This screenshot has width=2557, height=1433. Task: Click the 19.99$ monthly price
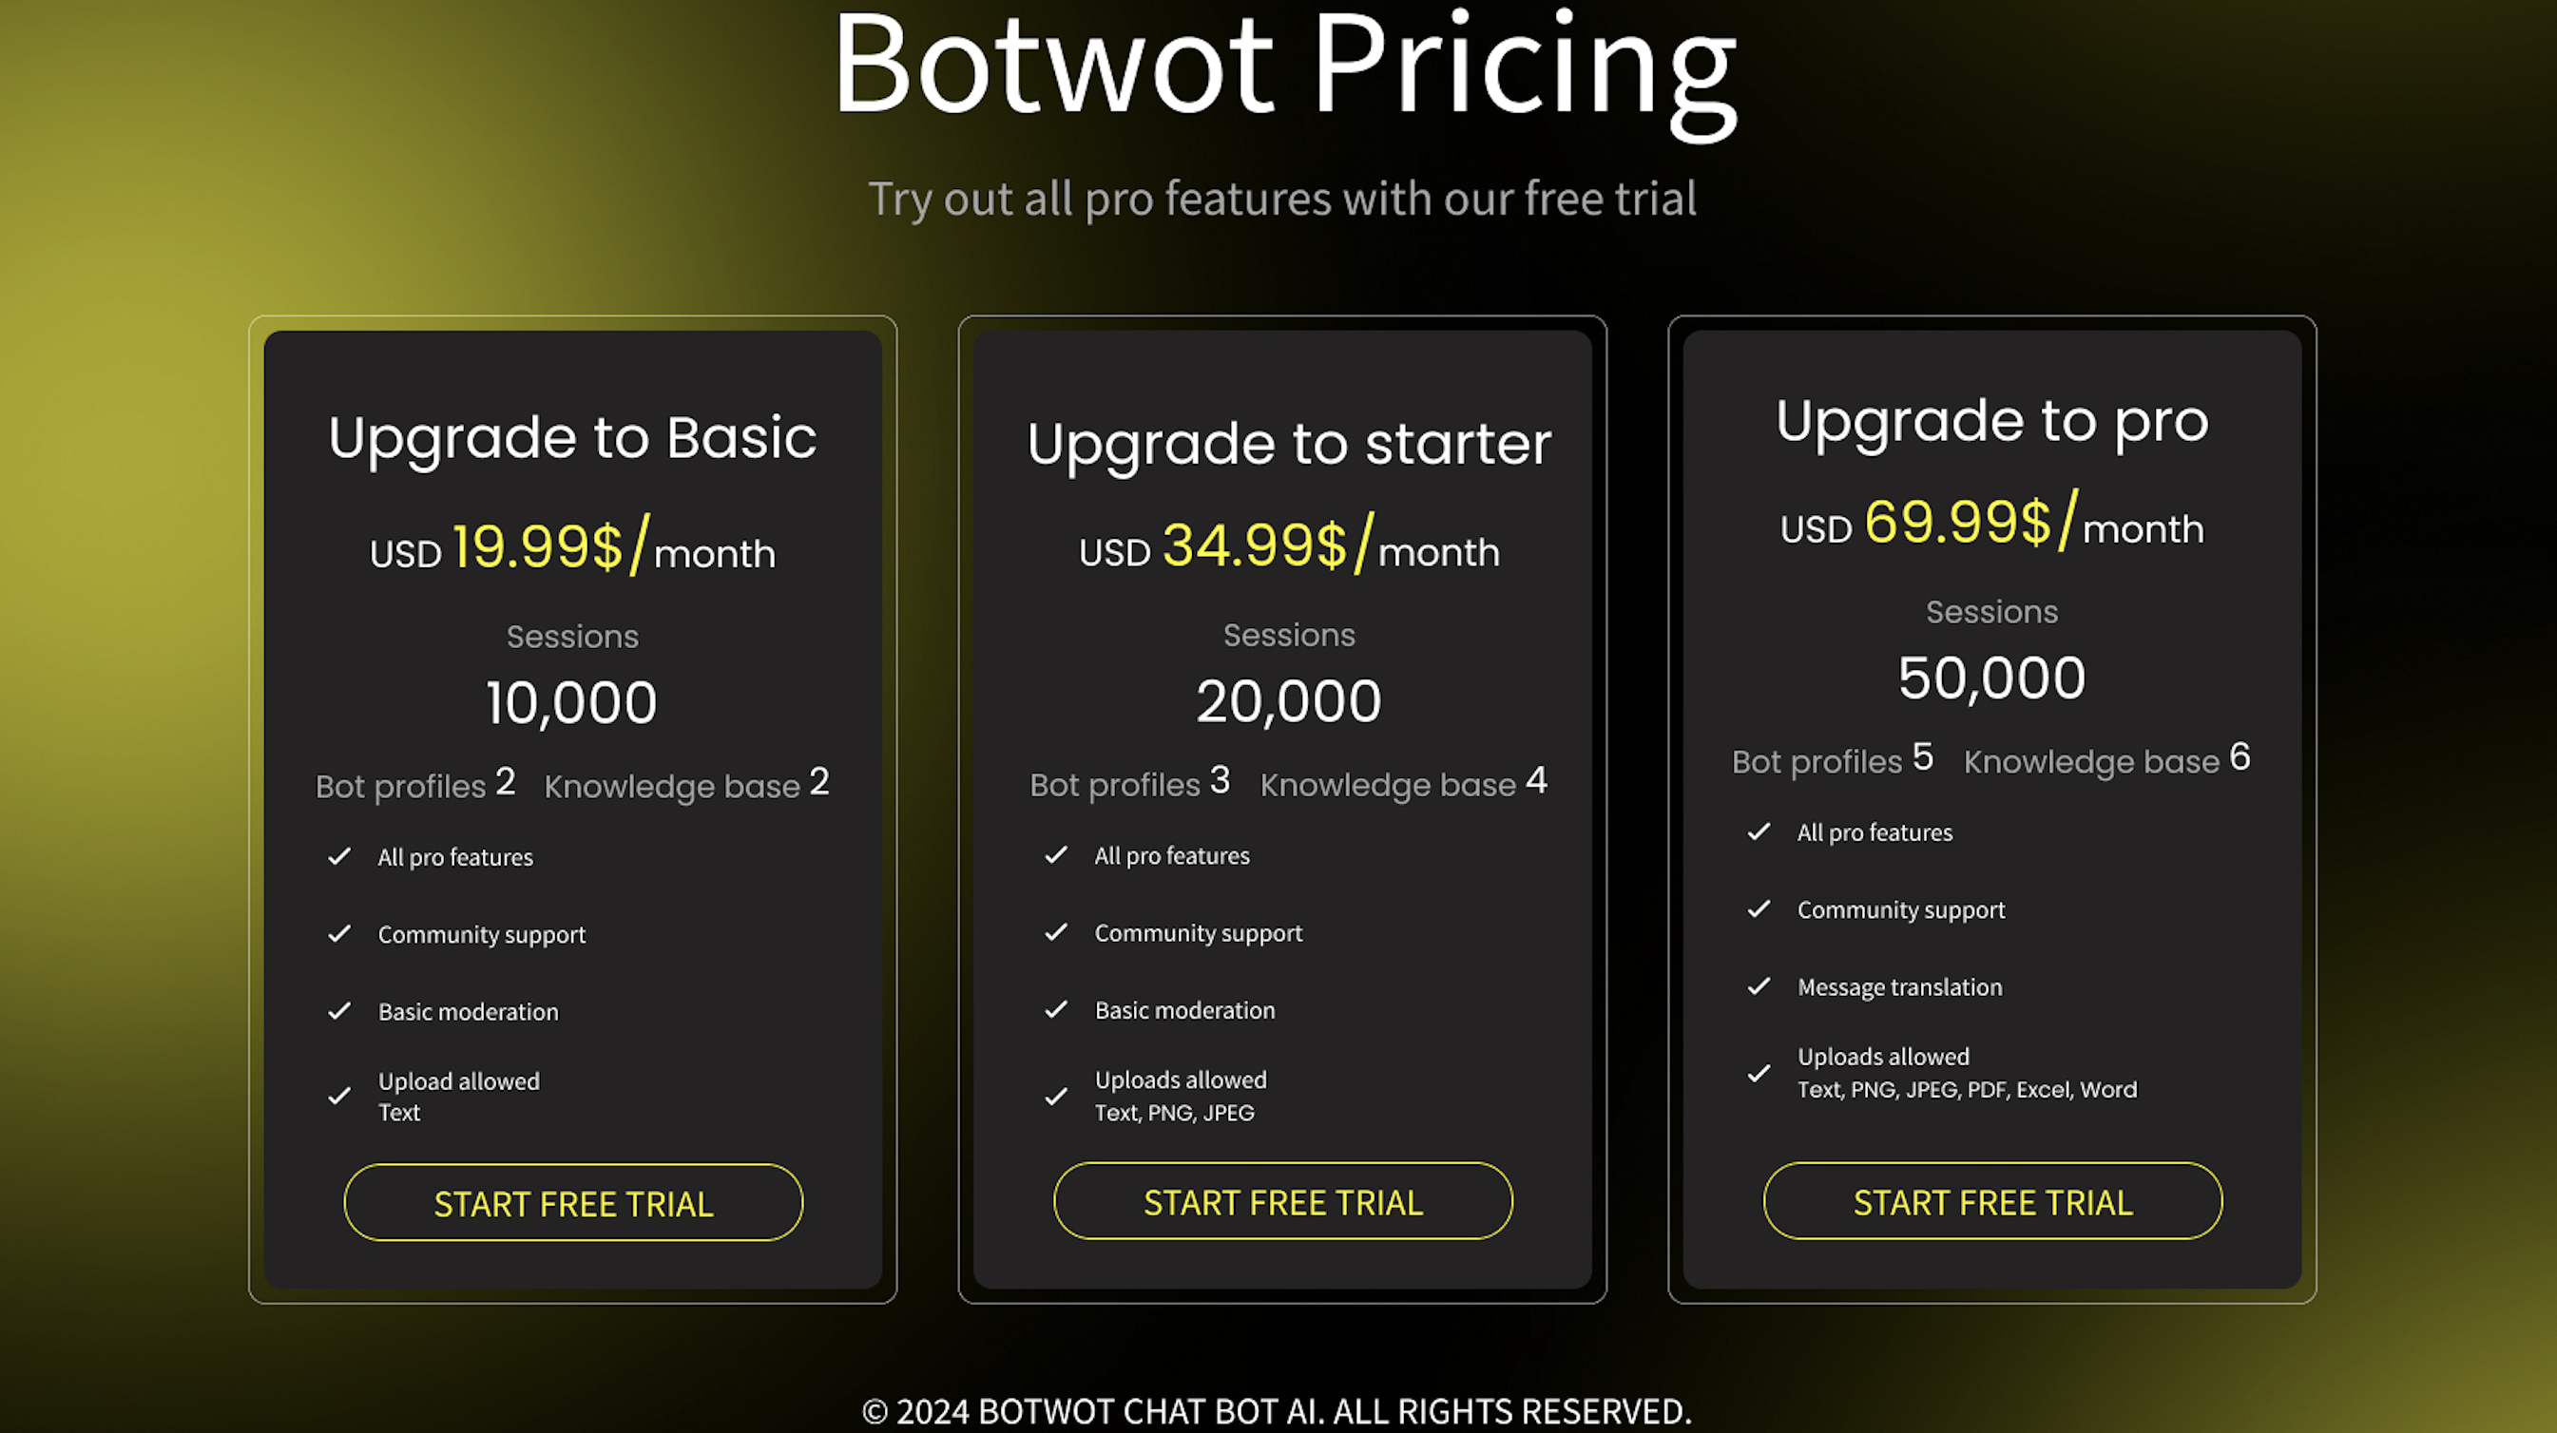[x=537, y=546]
